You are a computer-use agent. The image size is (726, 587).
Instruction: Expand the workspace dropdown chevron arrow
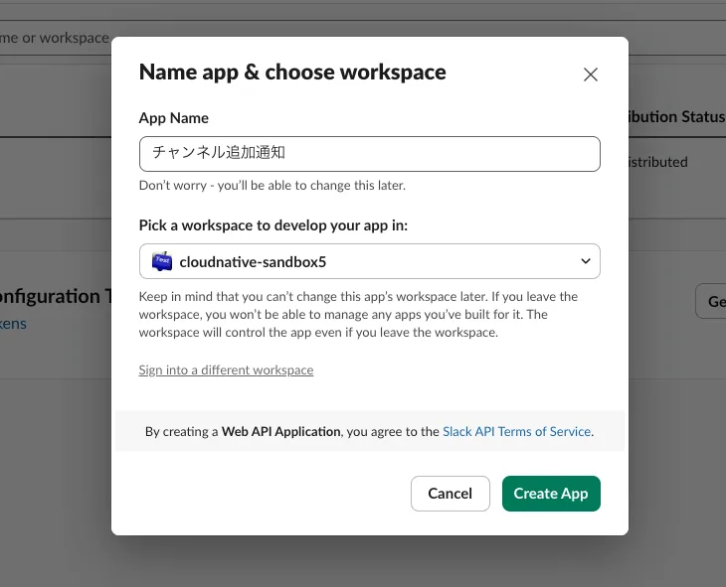point(585,261)
